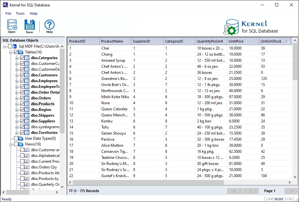Click the view icon beside dbo.Orders Qry
Image resolution: width=299 pixels, height=202 pixels.
pyautogui.click(x=27, y=167)
